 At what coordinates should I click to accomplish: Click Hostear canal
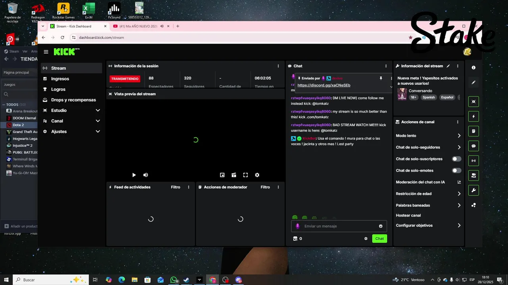point(408,215)
